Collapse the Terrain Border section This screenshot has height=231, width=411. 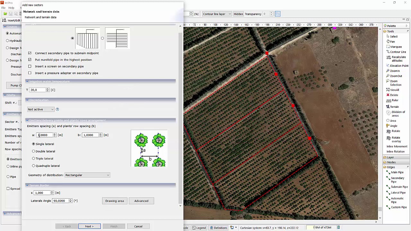pyautogui.click(x=27, y=185)
